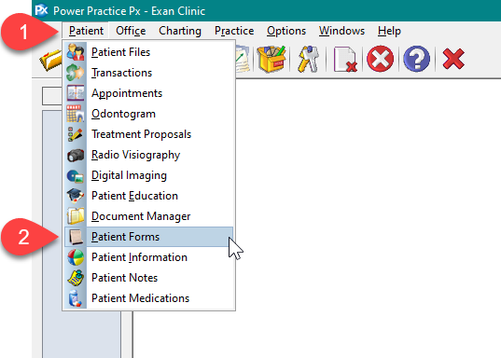Open Patient Education from the menu
501x358 pixels.
tap(149, 196)
